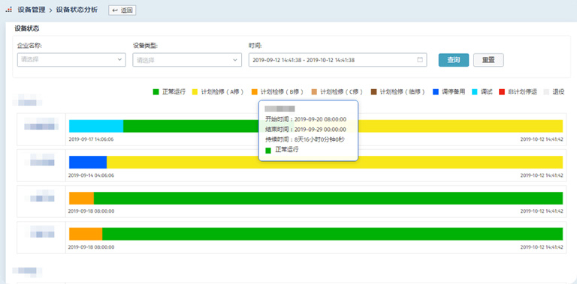
Task: Open the 设备类型 dropdown
Action: coord(187,60)
